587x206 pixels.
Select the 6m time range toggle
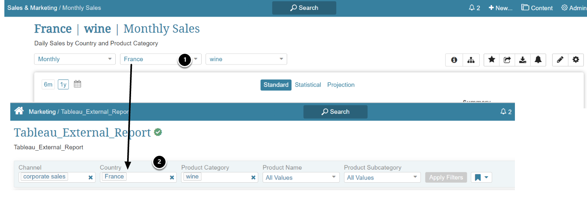point(48,85)
